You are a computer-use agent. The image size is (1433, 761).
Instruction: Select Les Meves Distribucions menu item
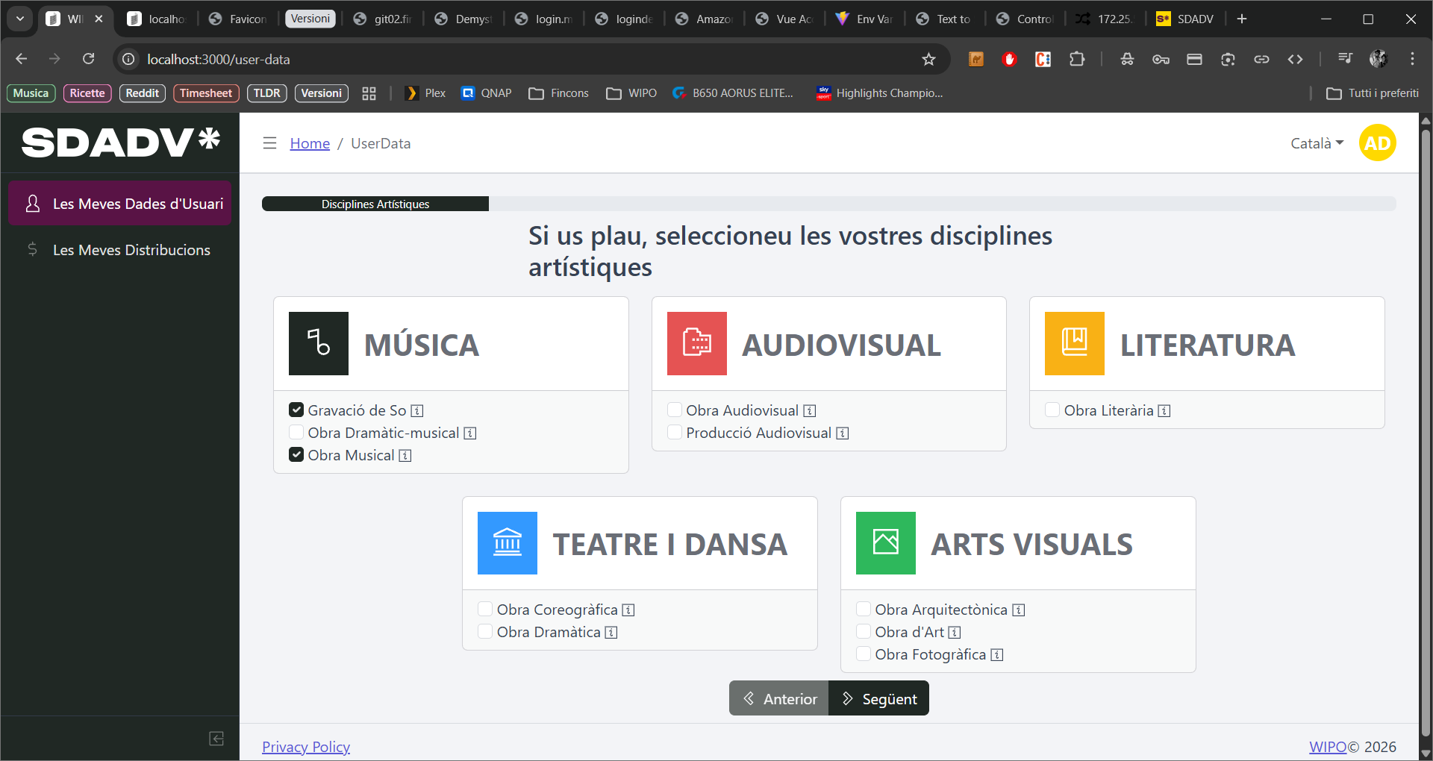click(x=120, y=250)
